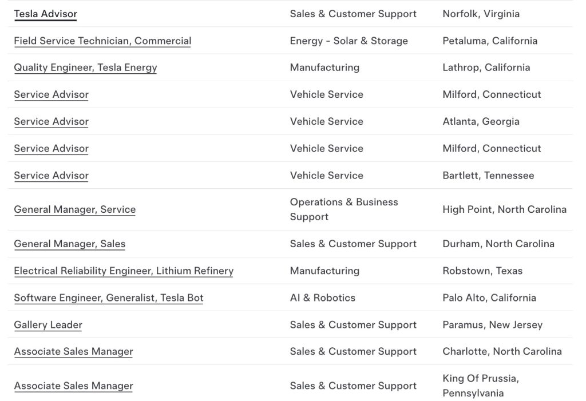
Task: Open Associate Sales Manager in Charlotte
Action: click(x=73, y=351)
